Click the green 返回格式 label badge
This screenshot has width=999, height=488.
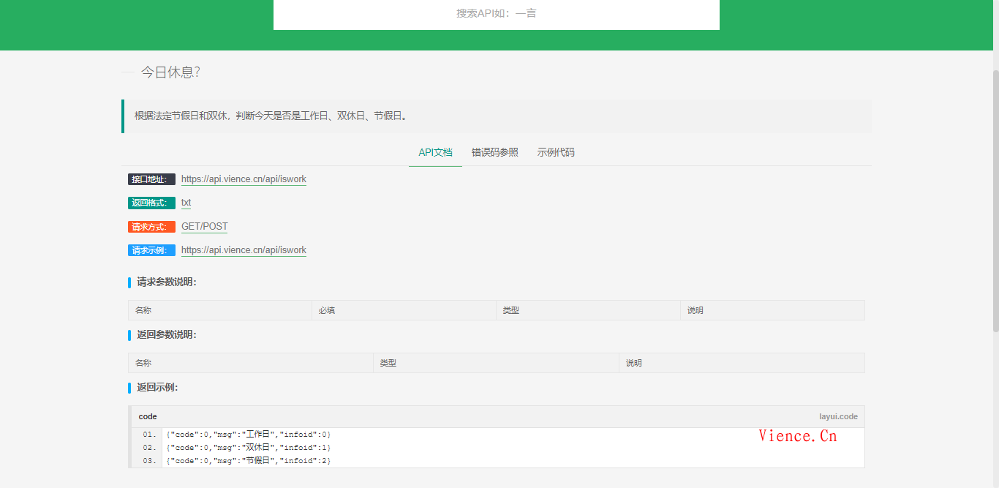pos(151,203)
